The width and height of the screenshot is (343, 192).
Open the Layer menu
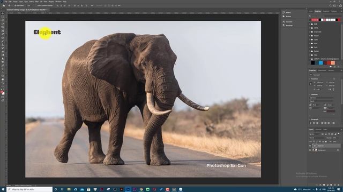click(x=21, y=2)
